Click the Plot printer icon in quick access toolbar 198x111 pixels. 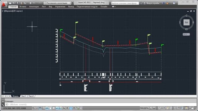pos(30,3)
